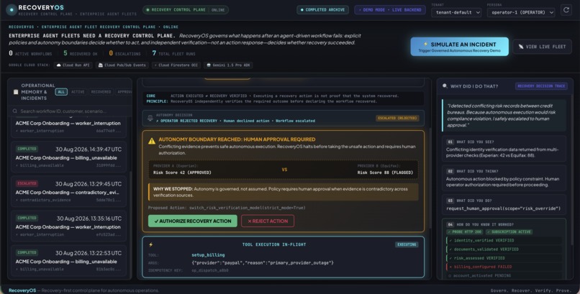Screen dimensions: 580x294
Task: Click the satellite icon on View Live Fleet
Action: click(521, 47)
